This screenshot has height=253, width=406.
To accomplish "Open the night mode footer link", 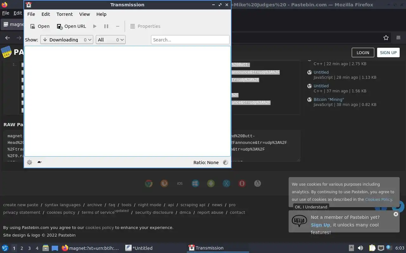I will pos(149,205).
